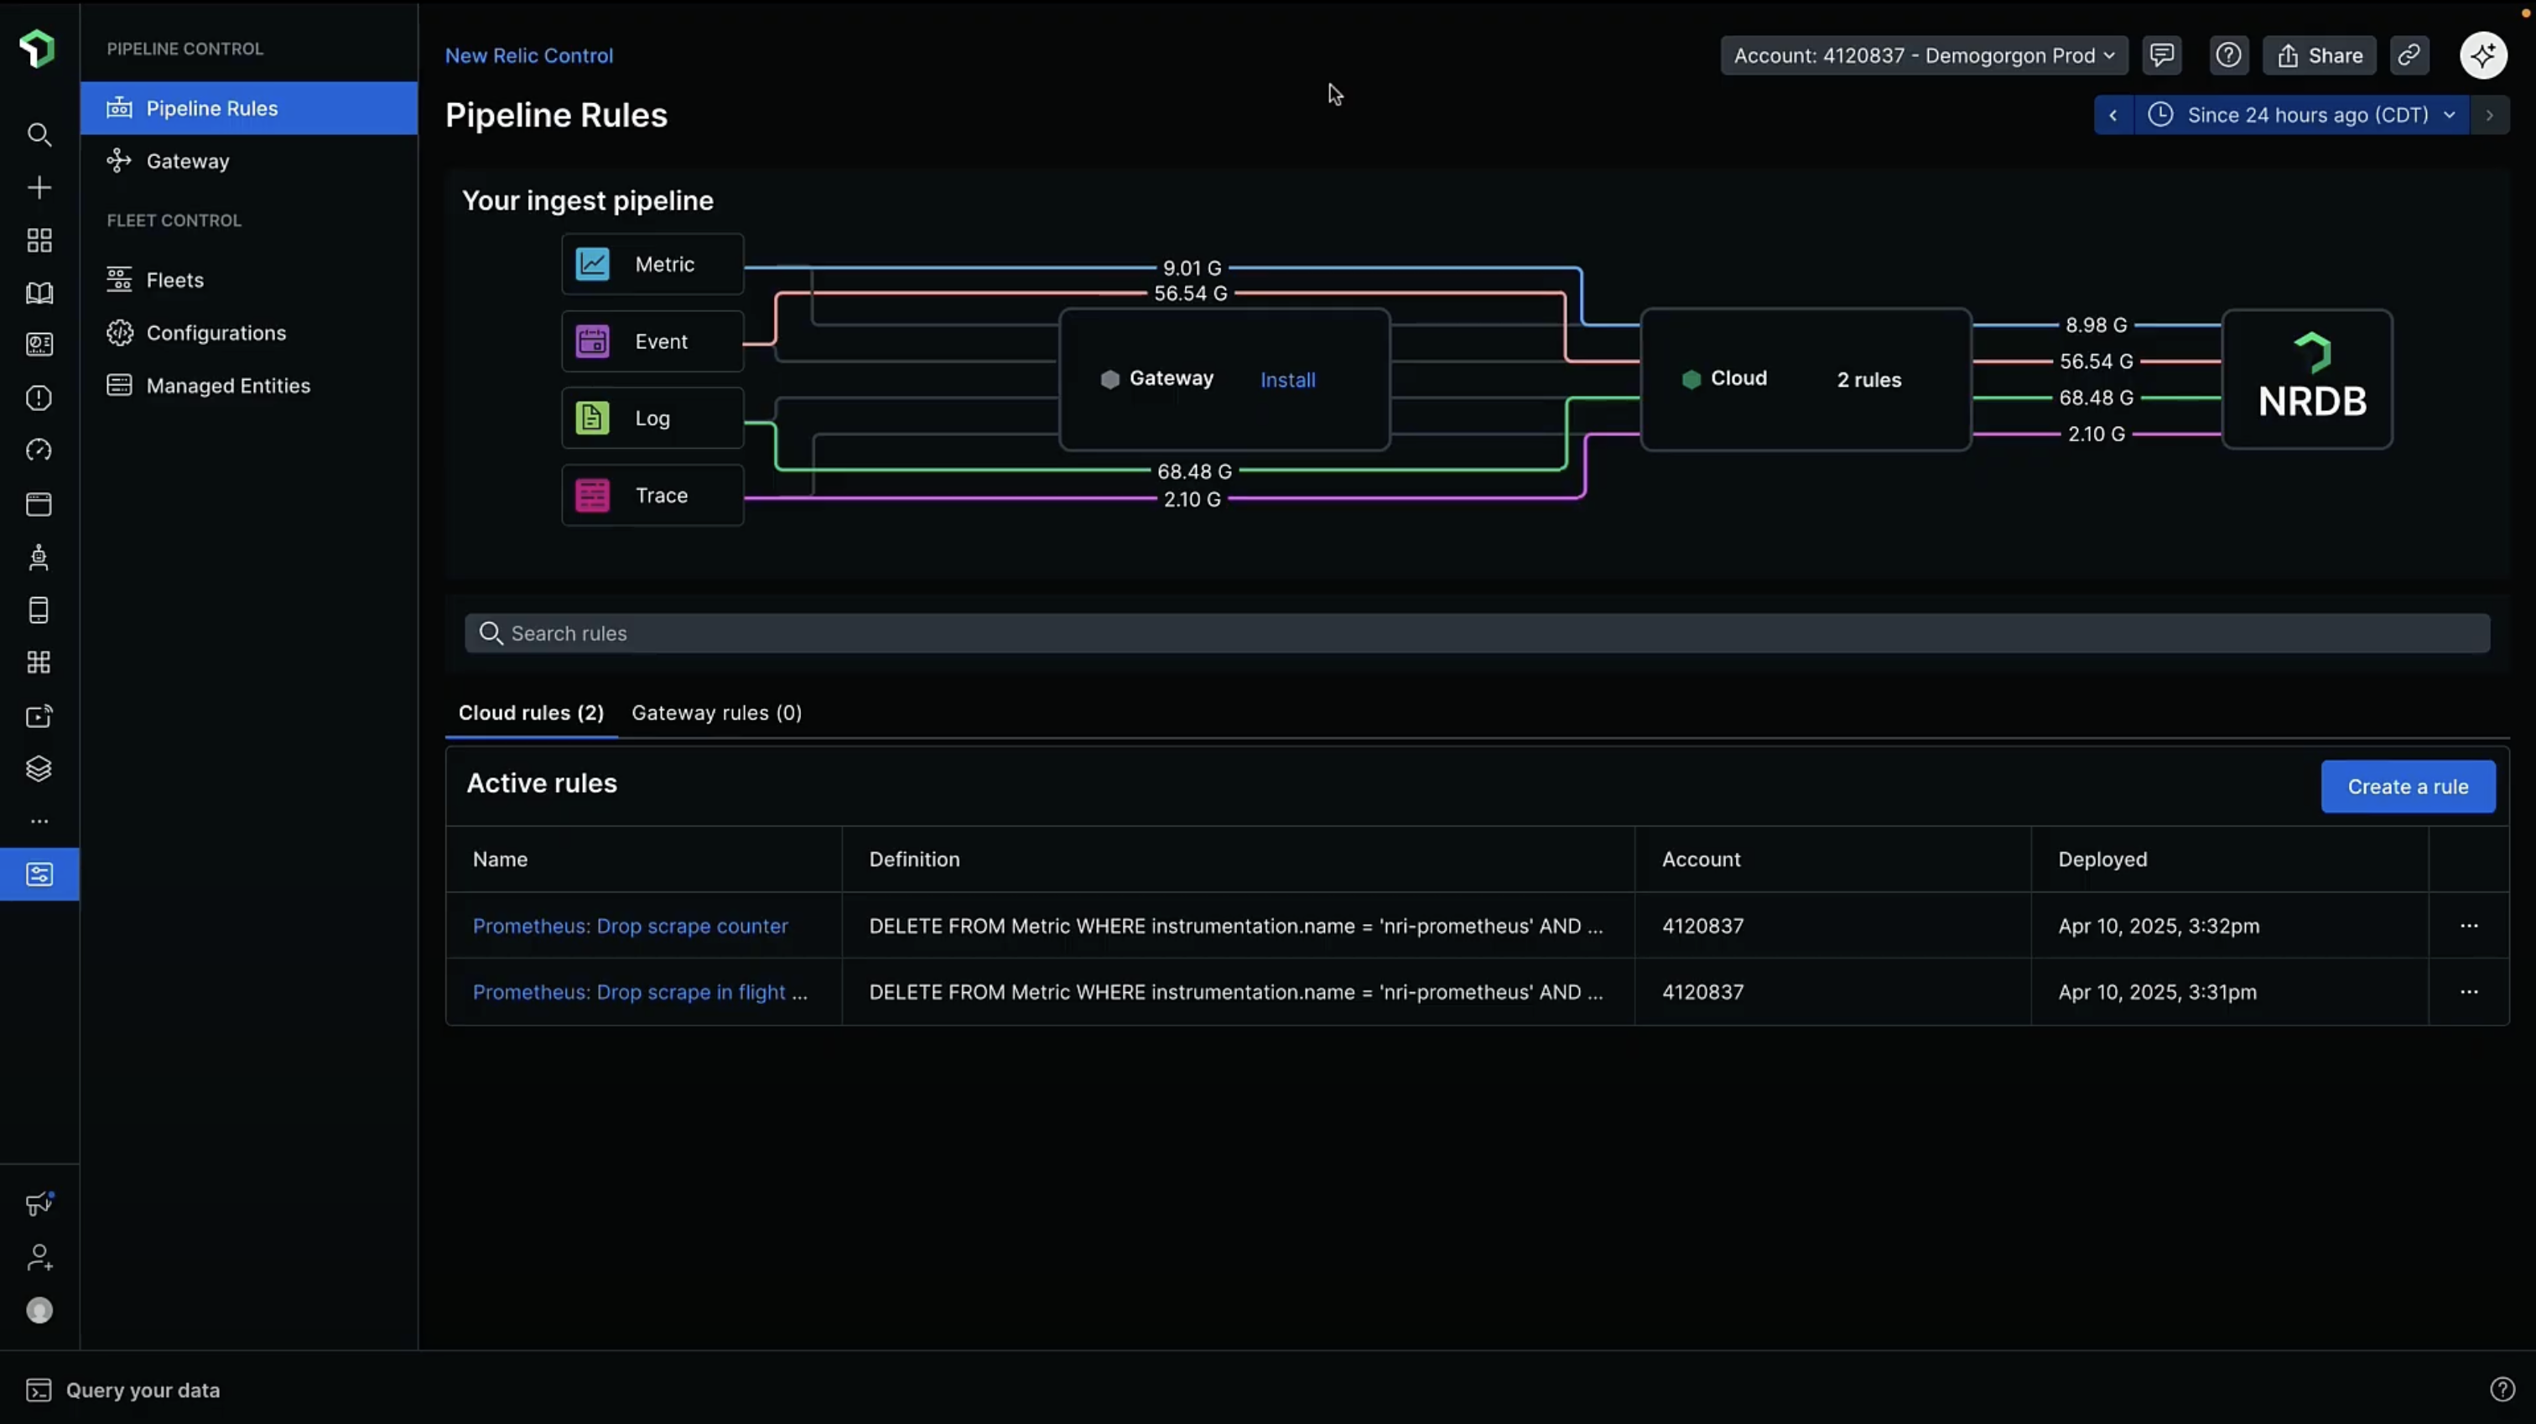
Task: Open Prometheus: Drop scrape in flight rule
Action: (639, 993)
